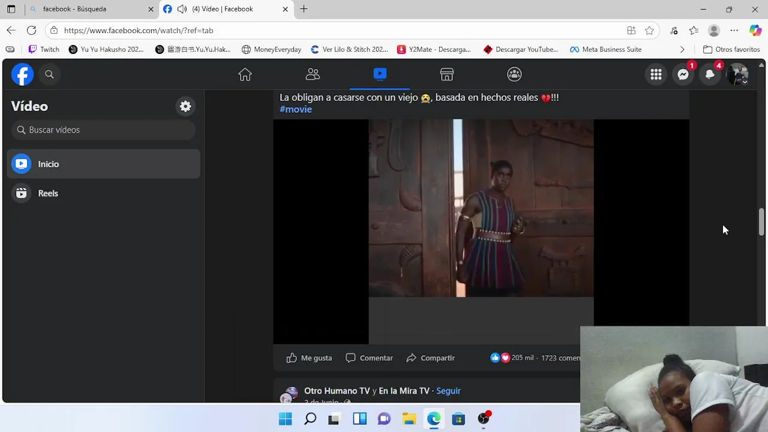Open Windows taskbar search
The image size is (768, 432).
[x=310, y=419]
